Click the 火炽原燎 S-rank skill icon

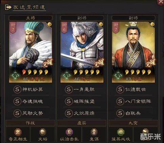(68, 113)
